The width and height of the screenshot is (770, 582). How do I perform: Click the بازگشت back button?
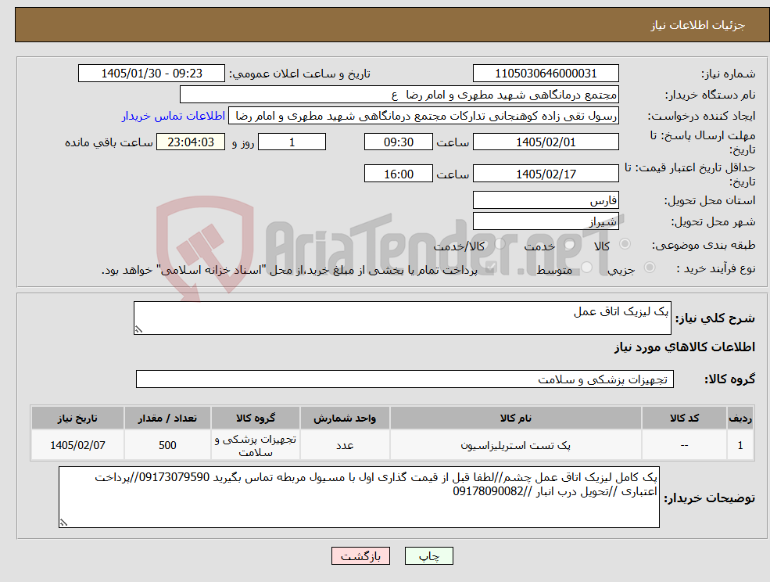click(361, 556)
